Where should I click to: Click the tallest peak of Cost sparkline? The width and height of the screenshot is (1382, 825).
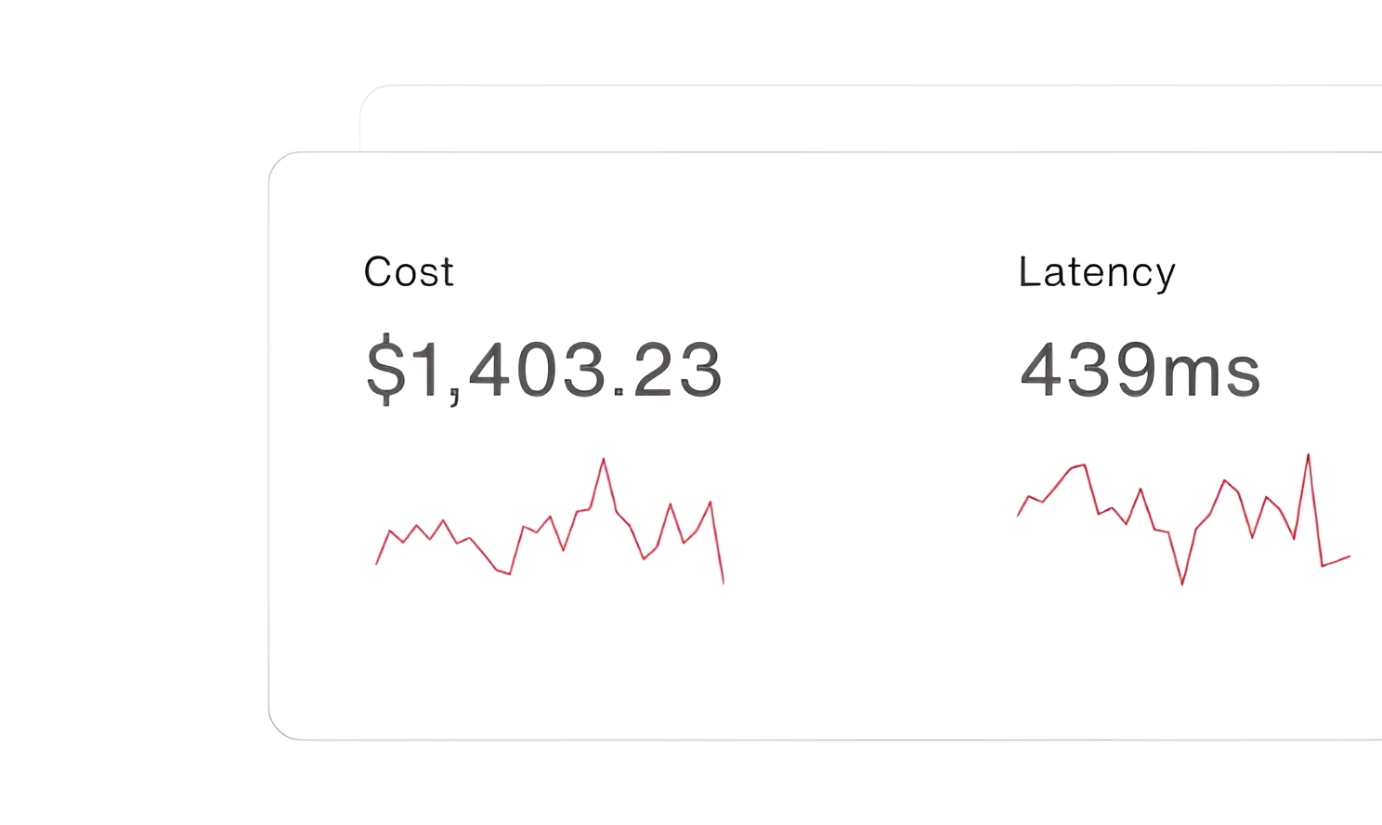pyautogui.click(x=604, y=459)
